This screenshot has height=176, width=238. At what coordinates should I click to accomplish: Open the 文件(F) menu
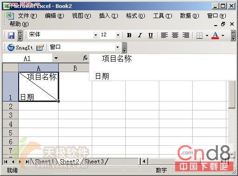pyautogui.click(x=27, y=16)
